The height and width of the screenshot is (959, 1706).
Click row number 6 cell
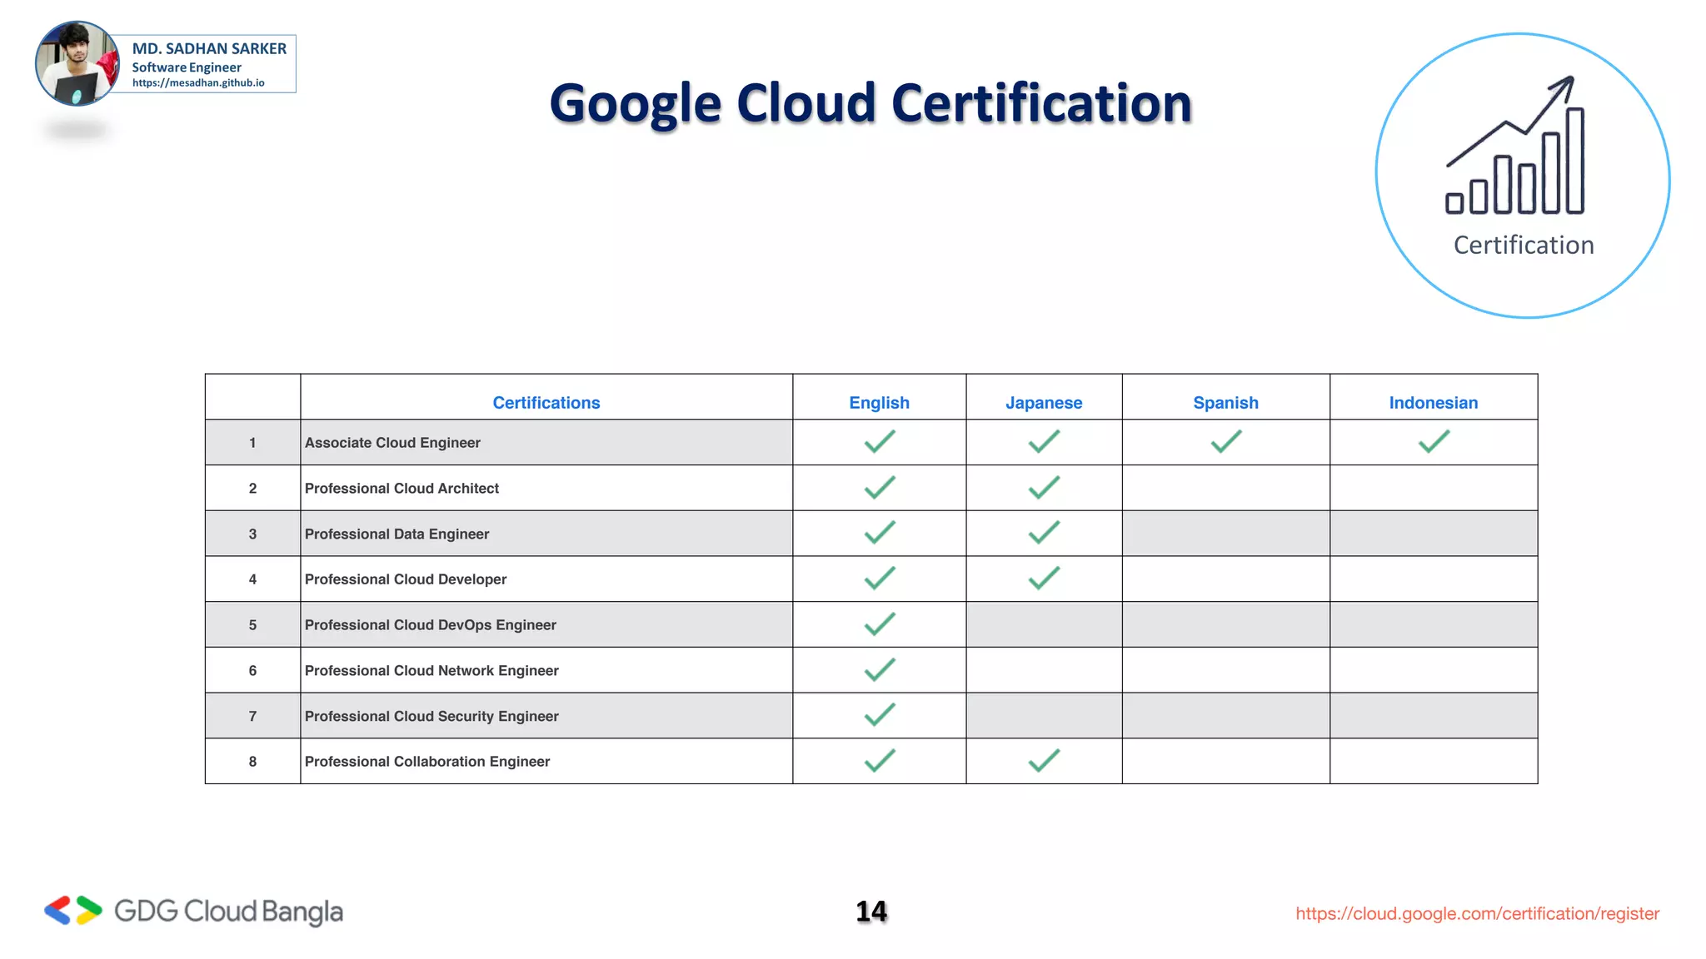click(x=252, y=671)
